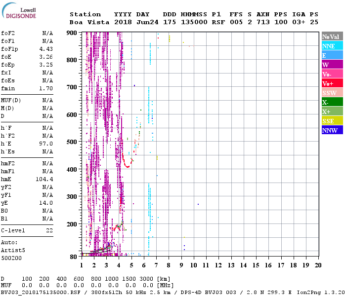Click the Jun24 date in header
The height and width of the screenshot is (296, 346).
(147, 22)
